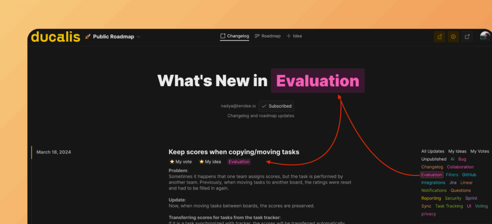
Task: Open 'Keep scores when copying/moving tasks' post
Action: (234, 152)
